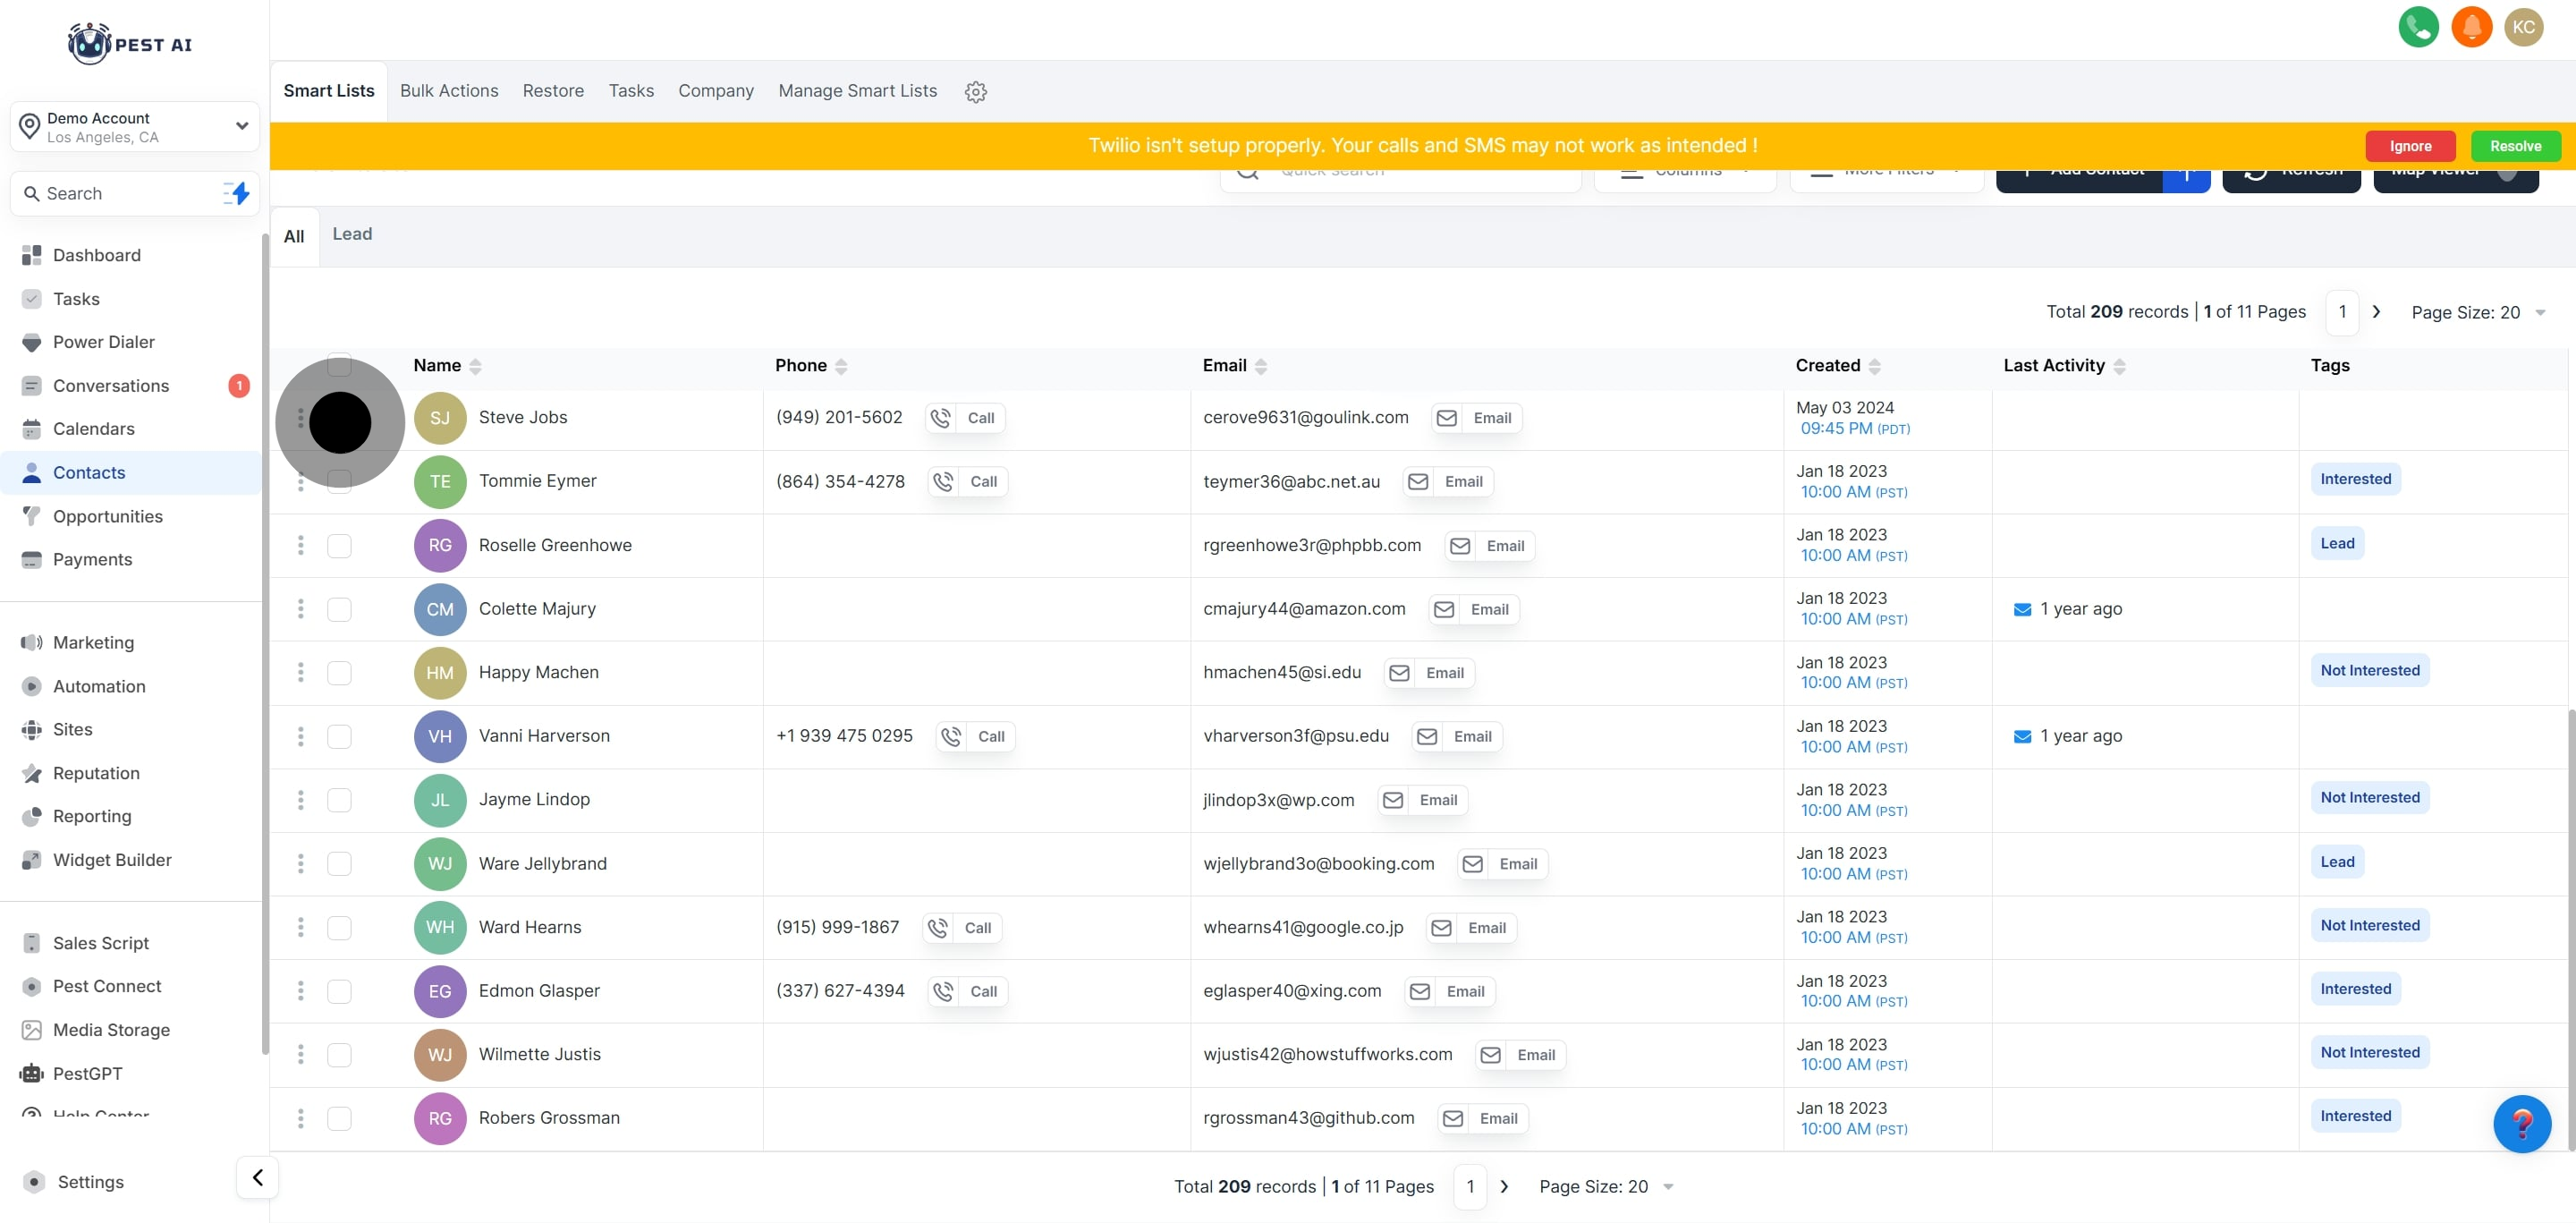Click the Power Dialer sidebar icon

coord(32,342)
